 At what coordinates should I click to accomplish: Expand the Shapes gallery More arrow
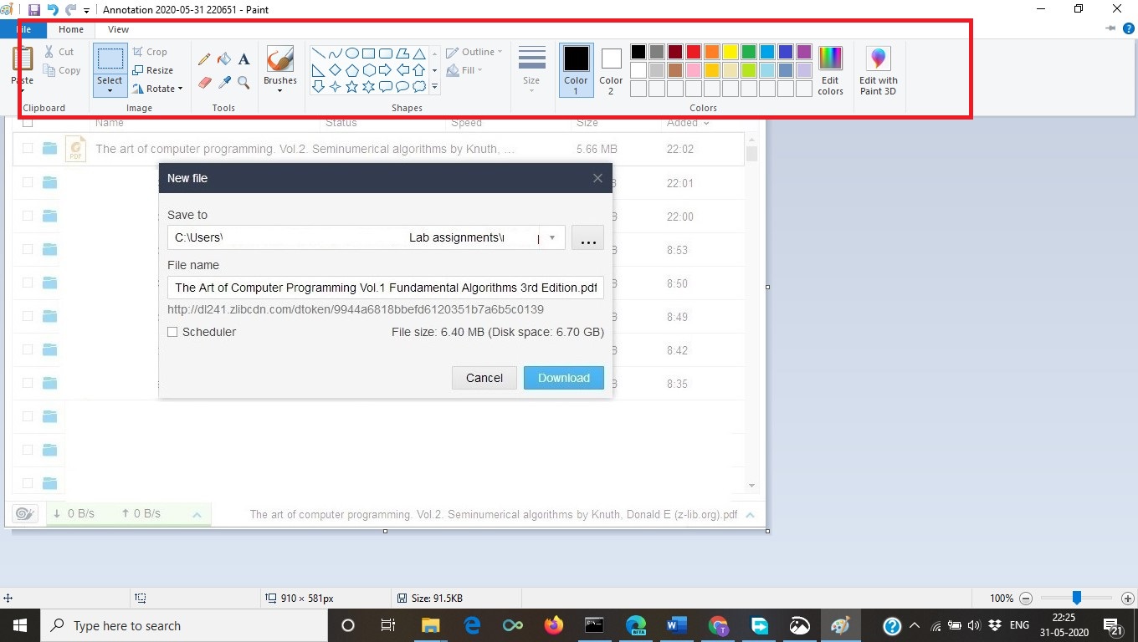(434, 87)
